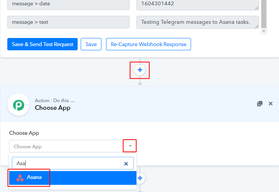Open the Choose App combo box

(x=73, y=146)
